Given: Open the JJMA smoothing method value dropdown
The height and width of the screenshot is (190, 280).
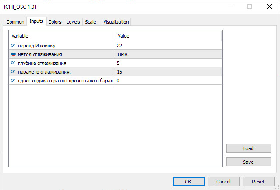Looking at the screenshot, I should tap(168, 54).
